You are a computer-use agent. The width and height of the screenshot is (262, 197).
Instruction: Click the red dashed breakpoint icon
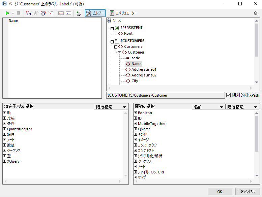[61, 13]
